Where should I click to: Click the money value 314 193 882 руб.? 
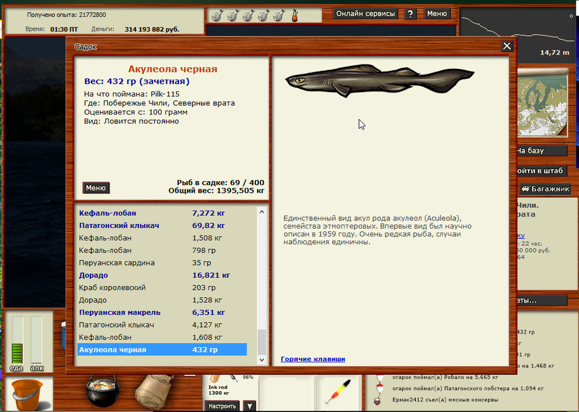[x=152, y=29]
